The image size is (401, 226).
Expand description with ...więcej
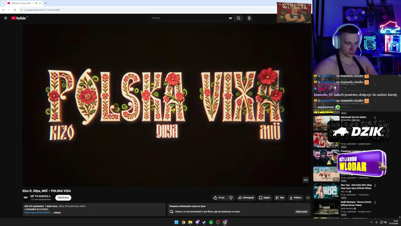56,213
